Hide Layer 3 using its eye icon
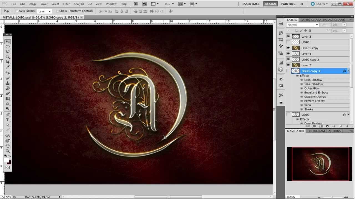The width and height of the screenshot is (355, 199). 288,36
